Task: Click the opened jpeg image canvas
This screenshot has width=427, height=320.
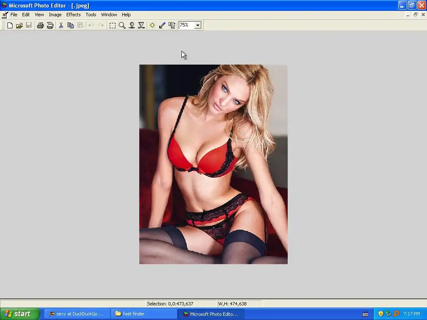Action: (x=213, y=164)
